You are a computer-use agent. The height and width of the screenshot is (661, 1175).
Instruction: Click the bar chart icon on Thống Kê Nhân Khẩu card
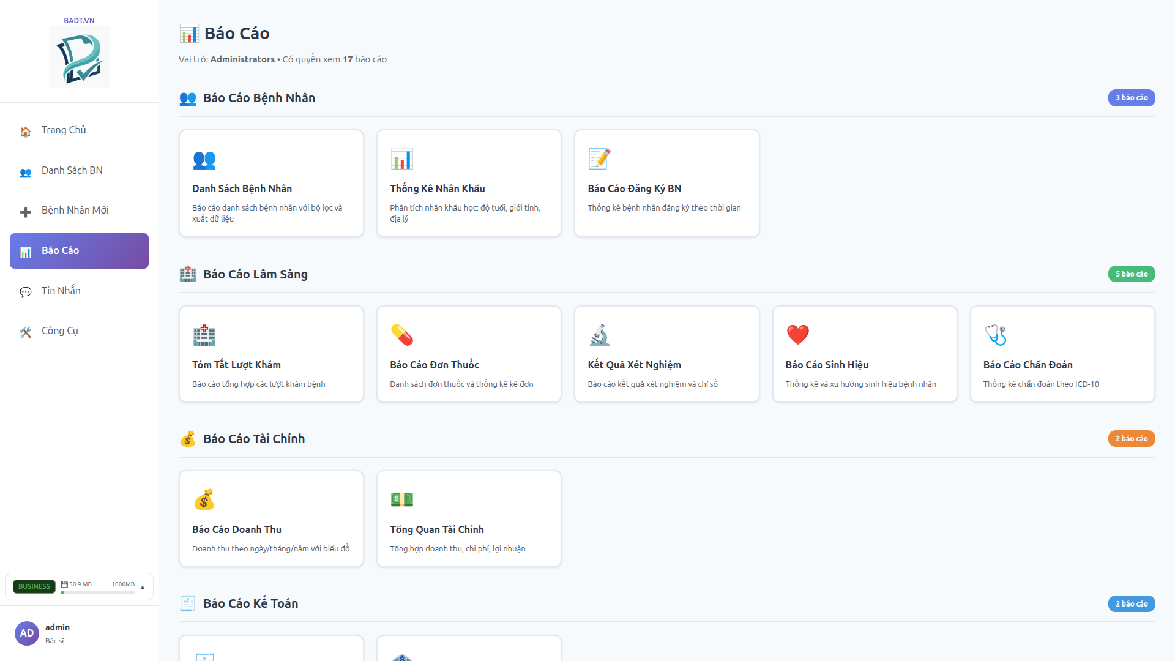(402, 159)
